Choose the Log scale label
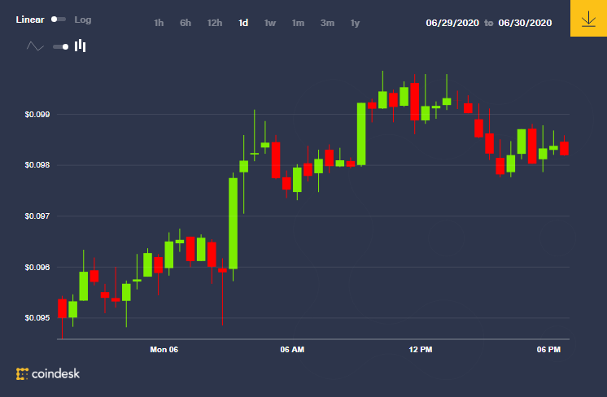This screenshot has width=607, height=397. tap(83, 20)
